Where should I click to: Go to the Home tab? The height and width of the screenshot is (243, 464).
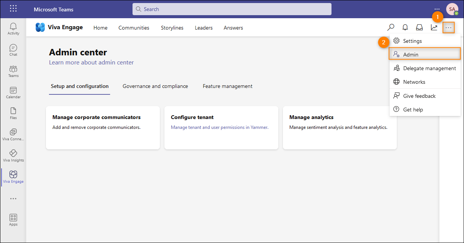tap(100, 28)
